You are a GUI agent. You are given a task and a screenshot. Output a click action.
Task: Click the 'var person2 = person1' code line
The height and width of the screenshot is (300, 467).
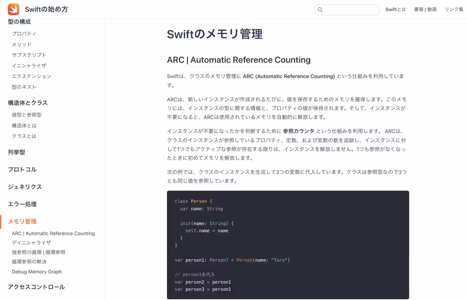coord(203,282)
